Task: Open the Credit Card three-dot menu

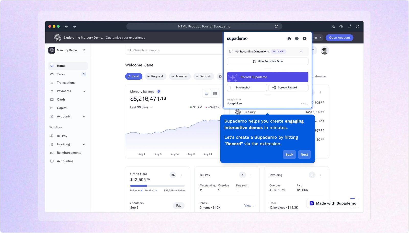Action: tap(181, 175)
